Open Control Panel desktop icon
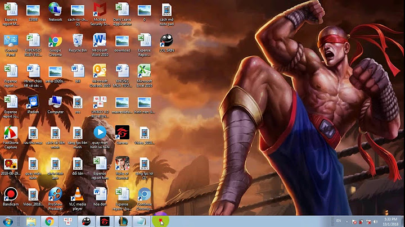 coord(11,45)
